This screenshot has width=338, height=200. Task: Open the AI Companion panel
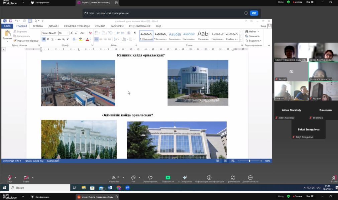tap(185, 178)
